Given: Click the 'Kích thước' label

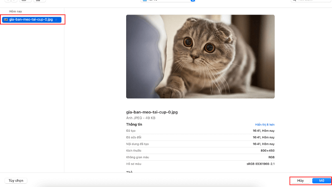Looking at the screenshot, I should click(x=134, y=150).
